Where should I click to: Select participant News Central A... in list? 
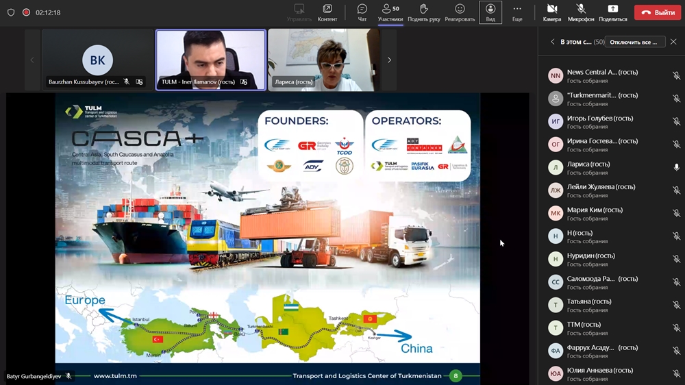(612, 75)
